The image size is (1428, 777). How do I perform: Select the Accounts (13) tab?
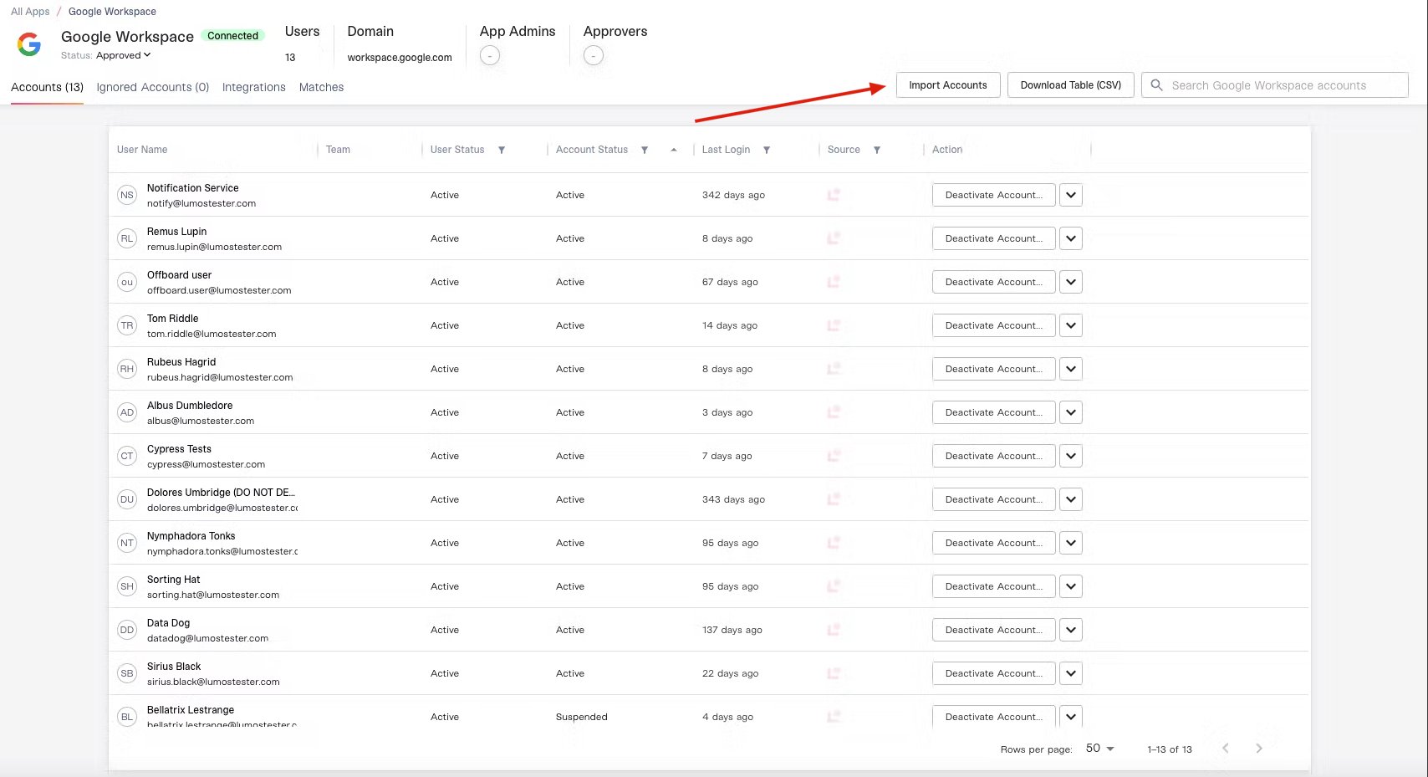[x=47, y=87]
